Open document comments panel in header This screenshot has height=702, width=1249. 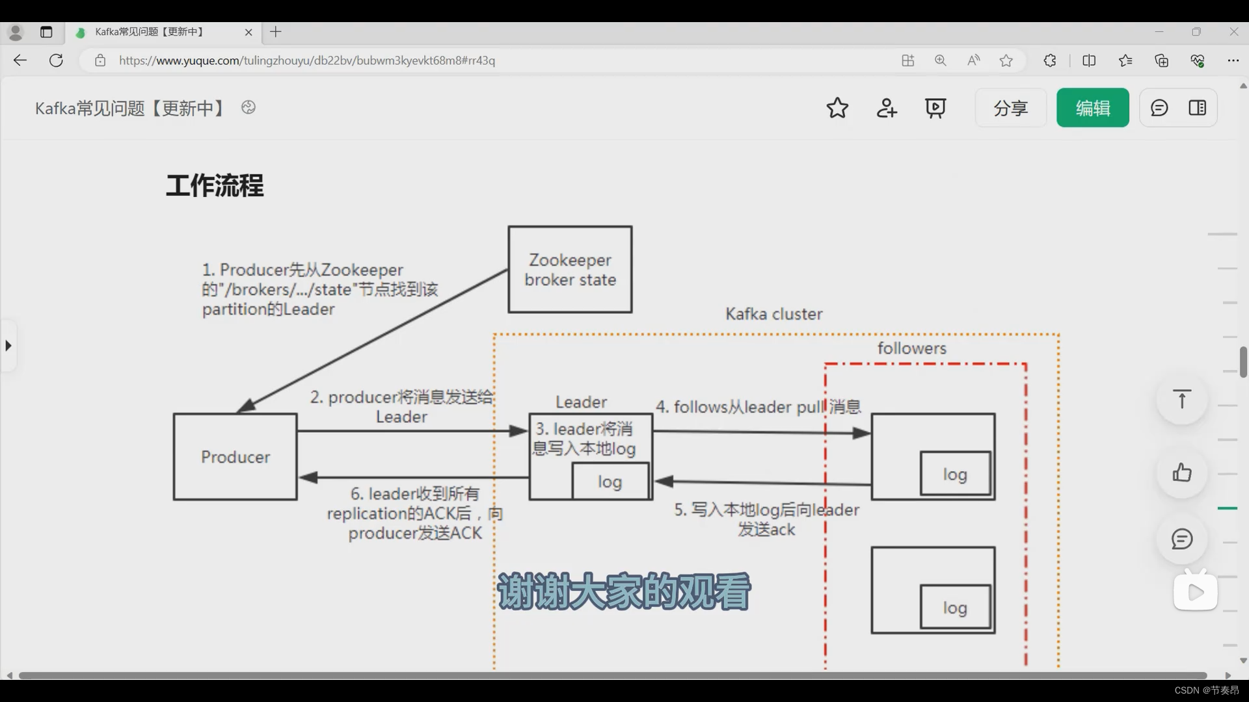(x=1159, y=108)
